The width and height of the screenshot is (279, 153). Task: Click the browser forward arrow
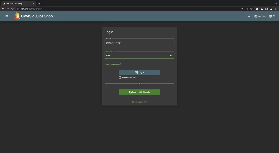pyautogui.click(x=8, y=9)
